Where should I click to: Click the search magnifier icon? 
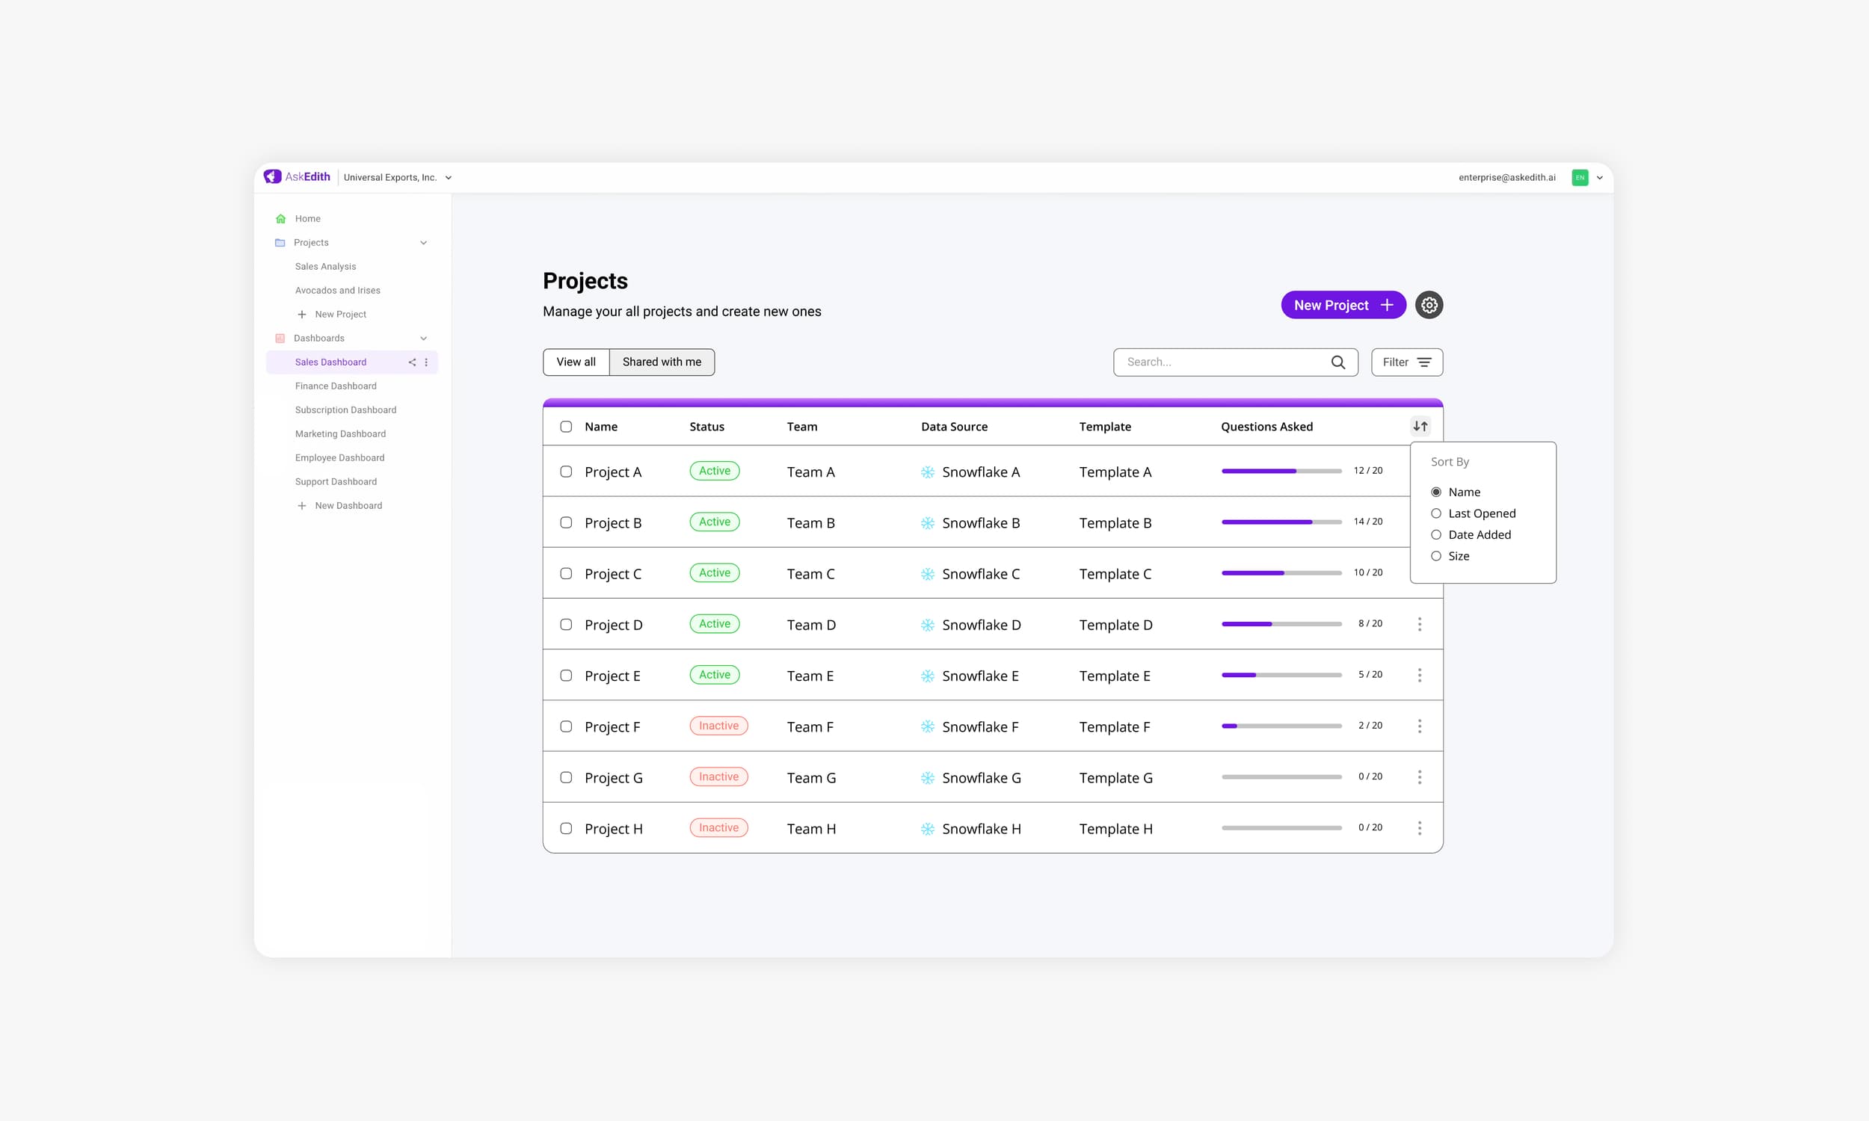[x=1338, y=362]
